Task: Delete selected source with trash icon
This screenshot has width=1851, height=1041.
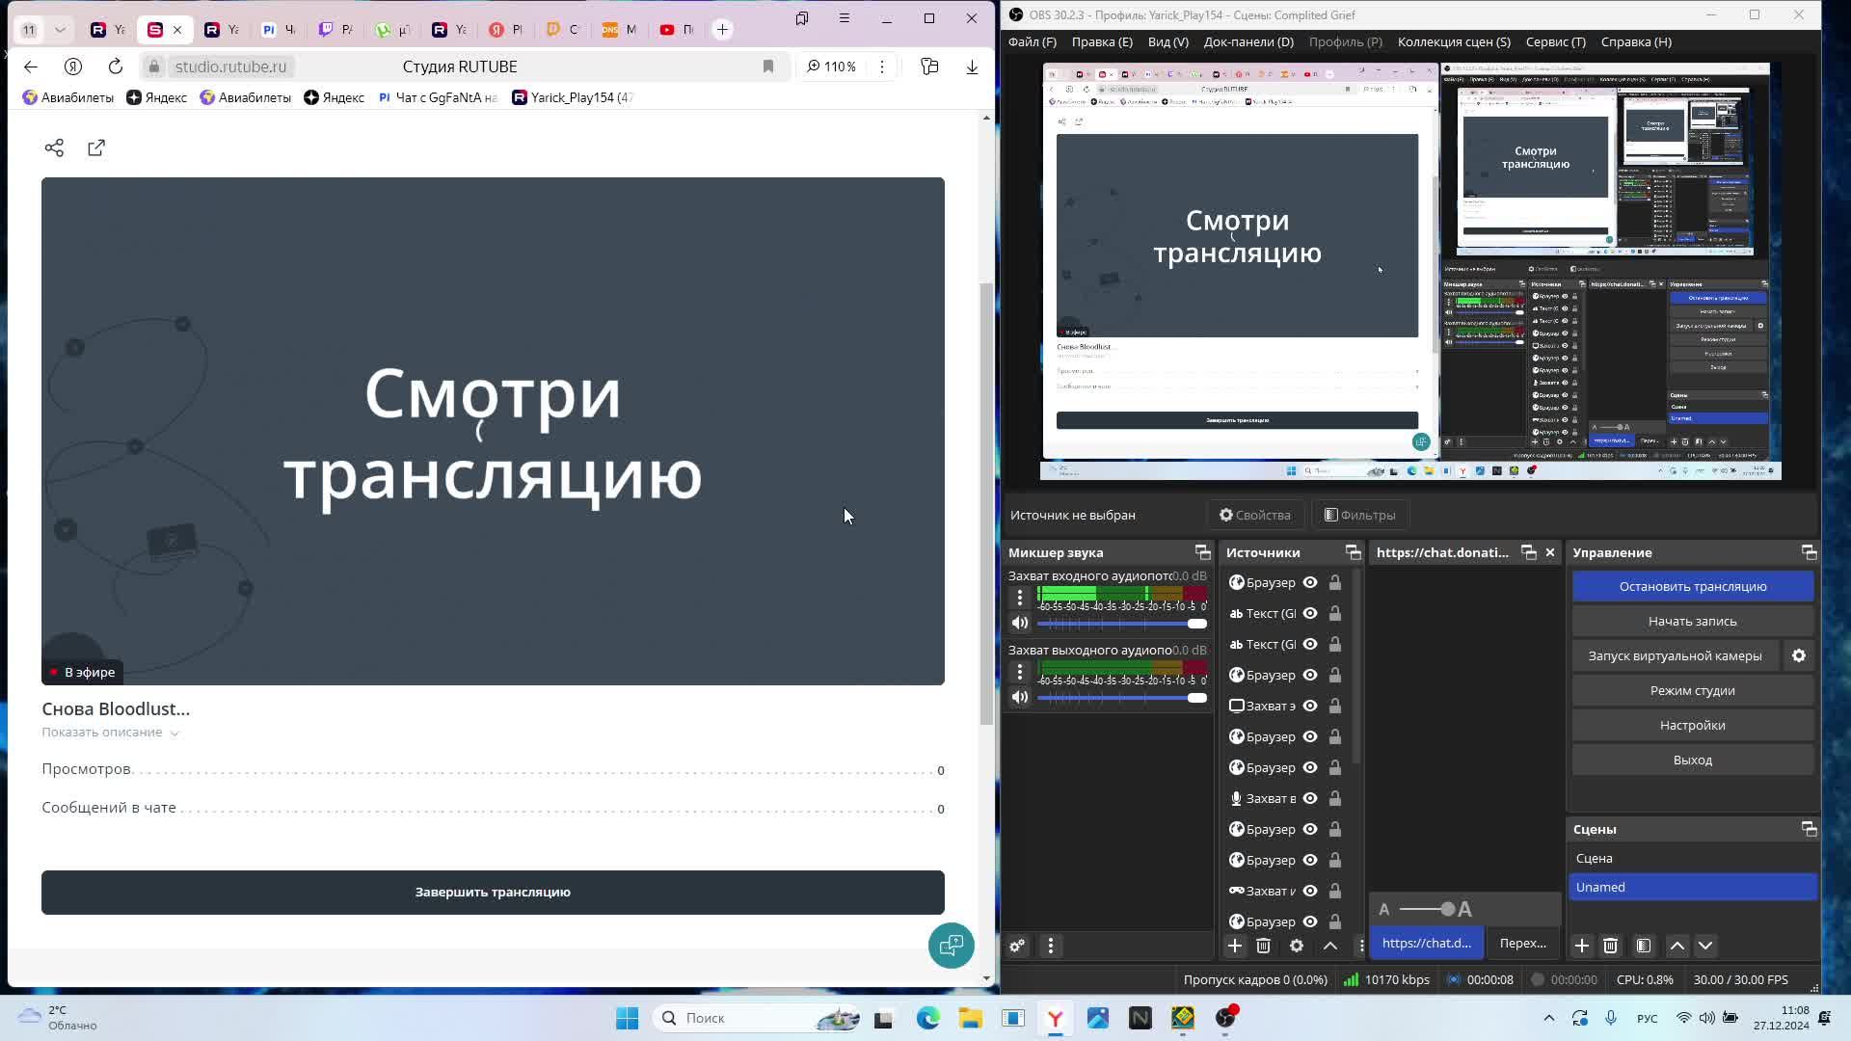Action: click(x=1264, y=946)
